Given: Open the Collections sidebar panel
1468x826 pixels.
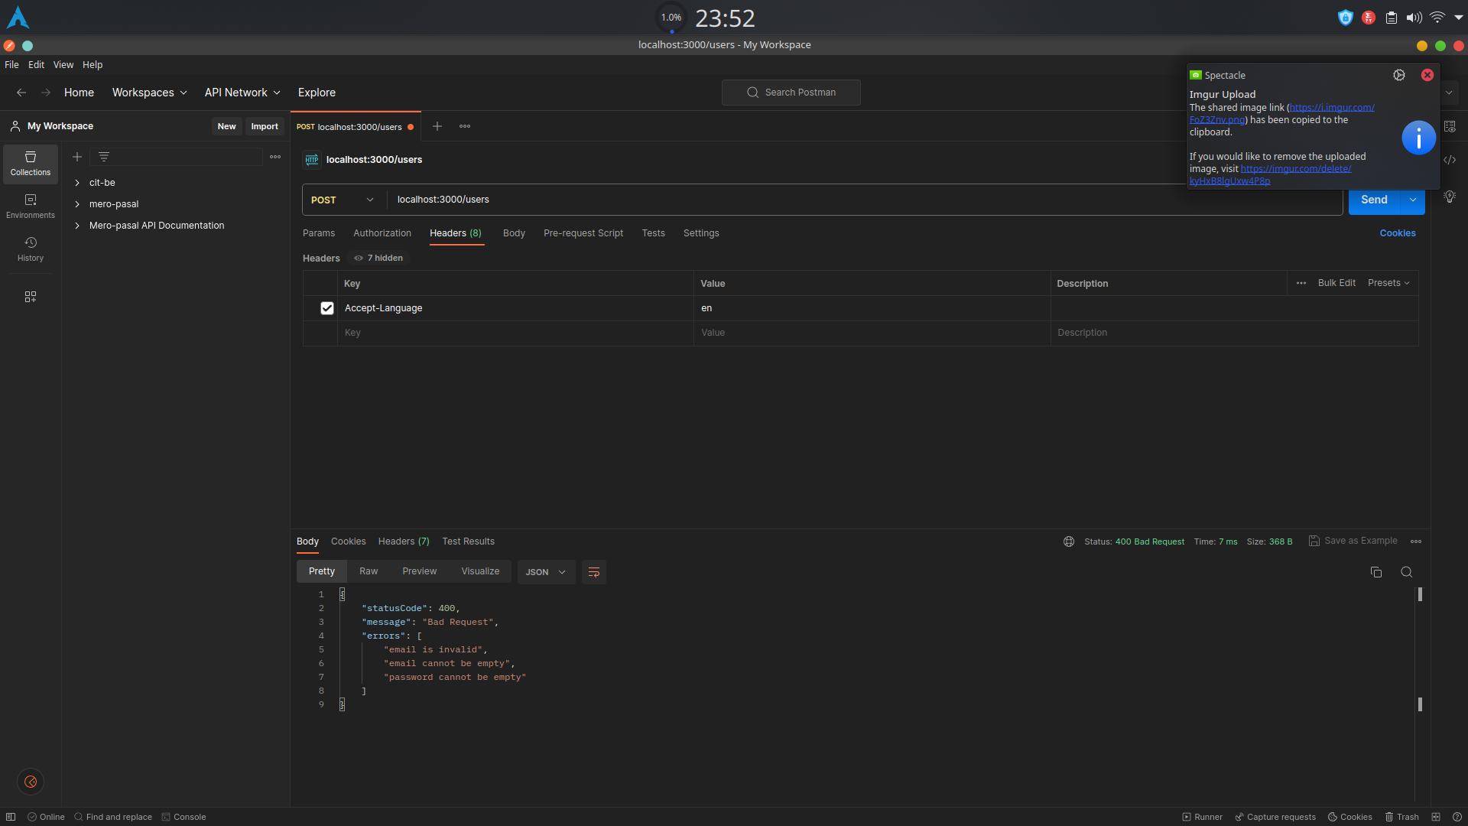Looking at the screenshot, I should 31,164.
